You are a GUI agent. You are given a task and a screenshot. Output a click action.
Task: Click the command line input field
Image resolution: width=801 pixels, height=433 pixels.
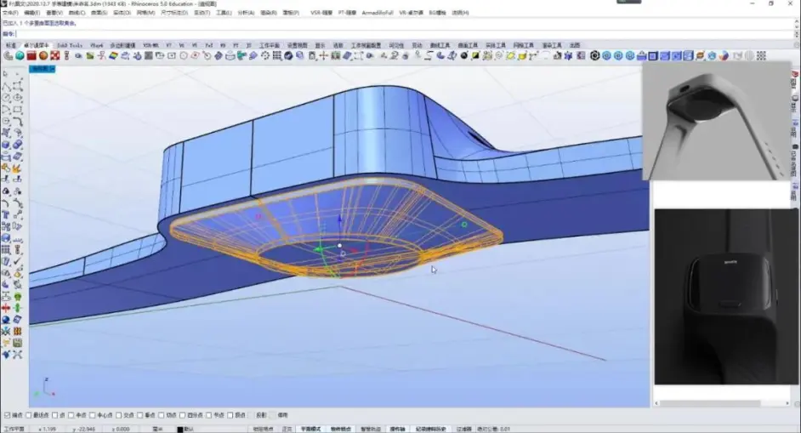[x=404, y=34]
